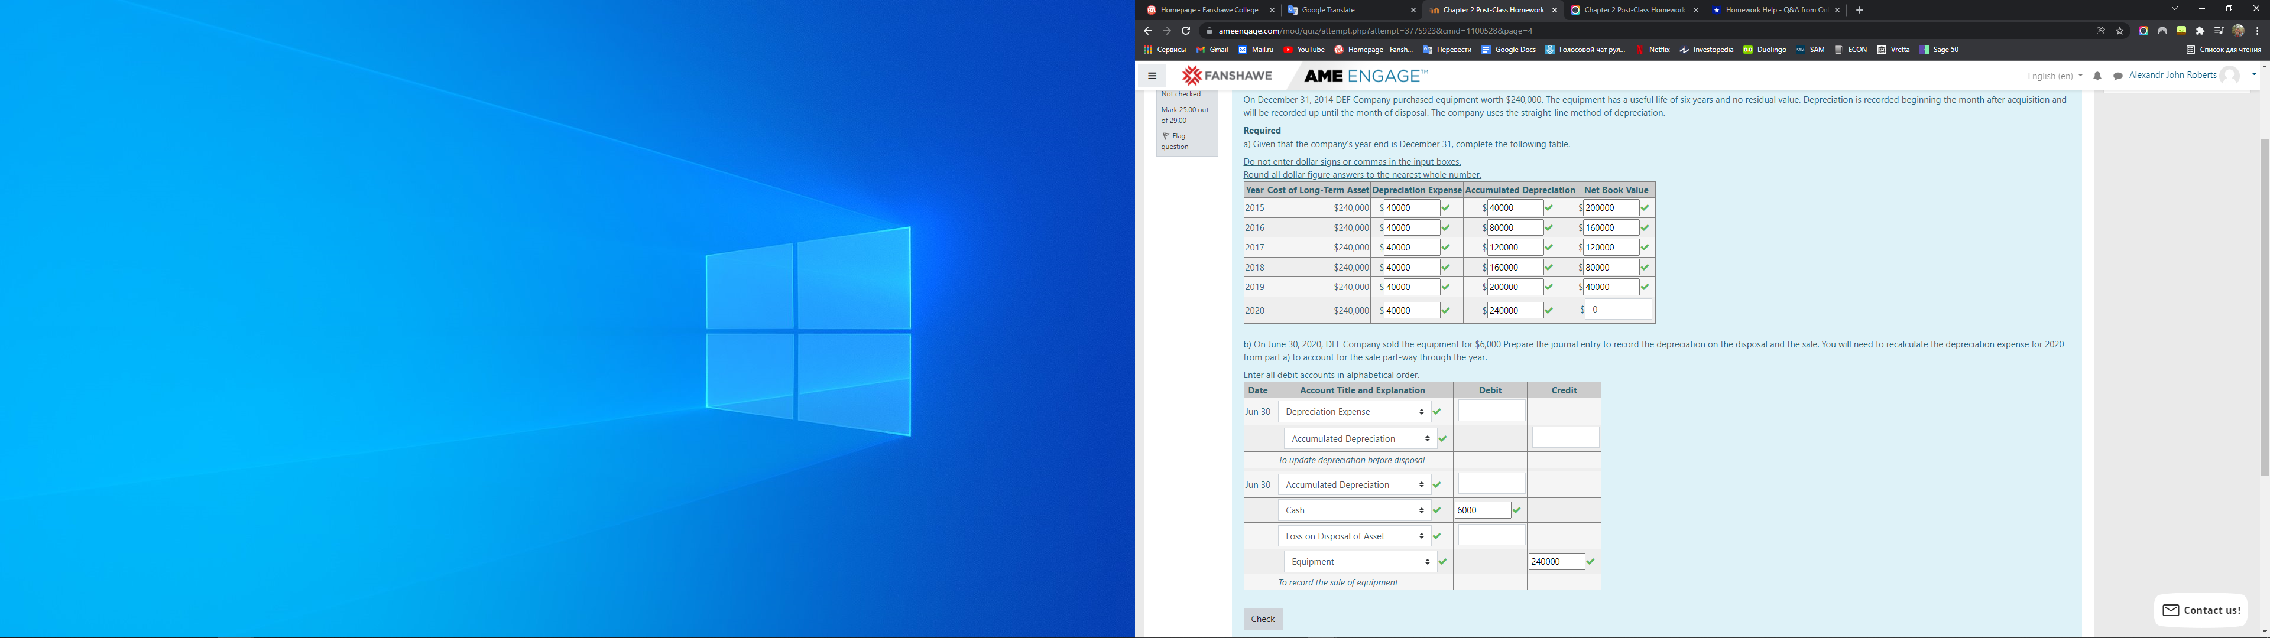
Task: Click the Contact us! button
Action: (2200, 610)
